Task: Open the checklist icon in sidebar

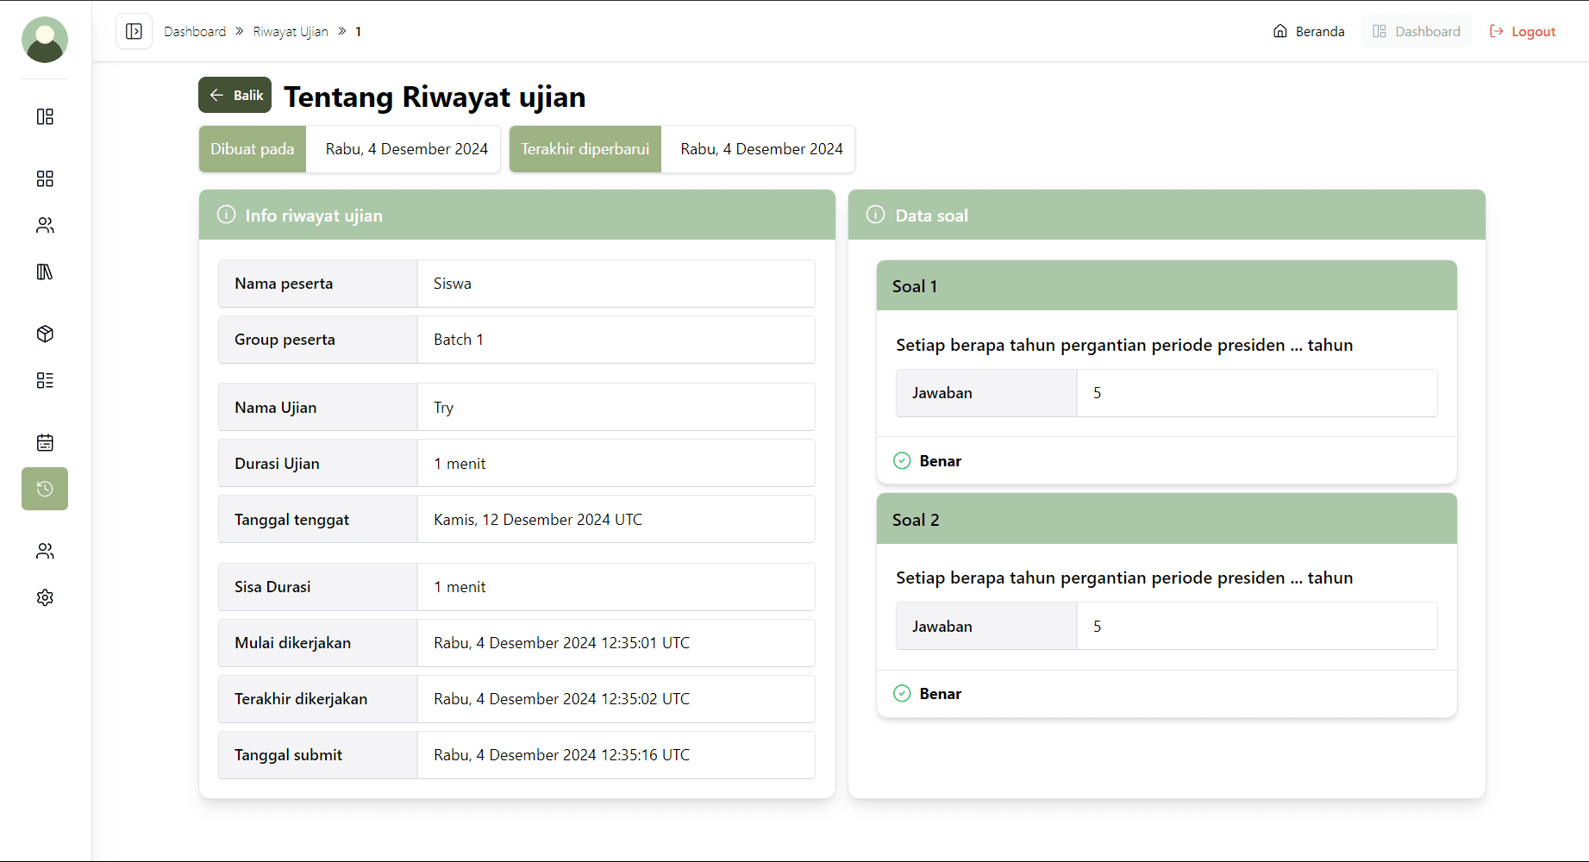Action: pos(45,380)
